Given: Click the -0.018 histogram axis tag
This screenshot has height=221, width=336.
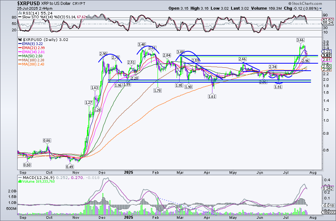Looking at the screenshot, I should (x=328, y=205).
